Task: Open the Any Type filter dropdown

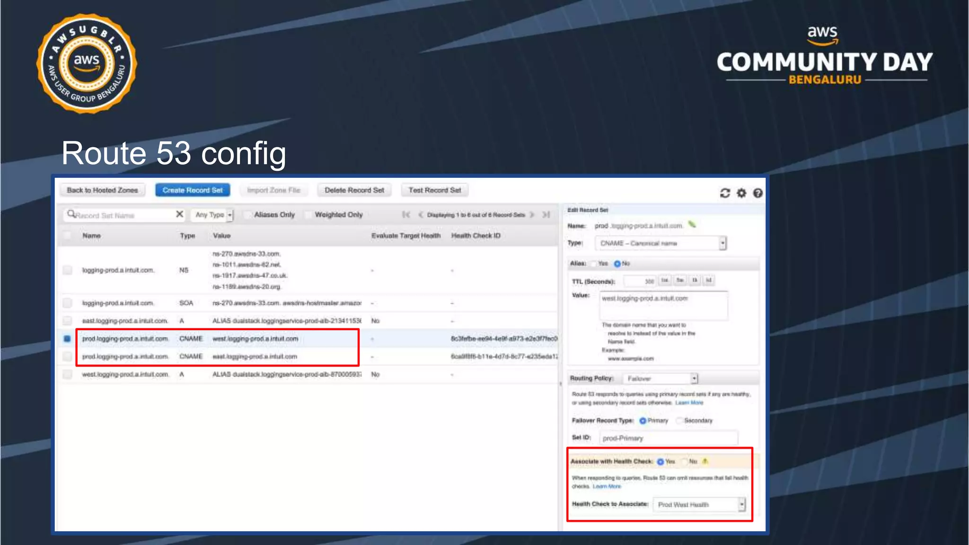Action: pos(212,215)
